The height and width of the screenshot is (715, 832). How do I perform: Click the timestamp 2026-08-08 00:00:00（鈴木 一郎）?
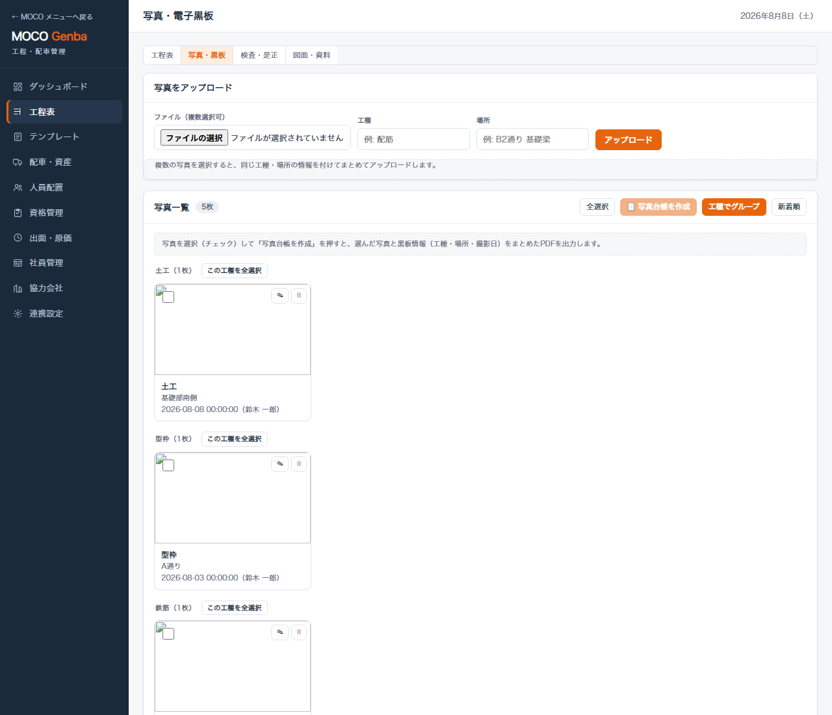[x=220, y=409]
